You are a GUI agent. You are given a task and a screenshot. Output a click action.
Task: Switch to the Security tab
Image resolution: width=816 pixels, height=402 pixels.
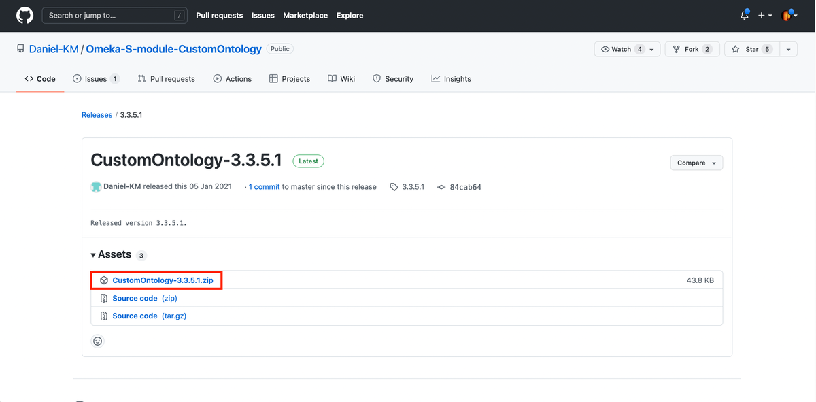[393, 79]
